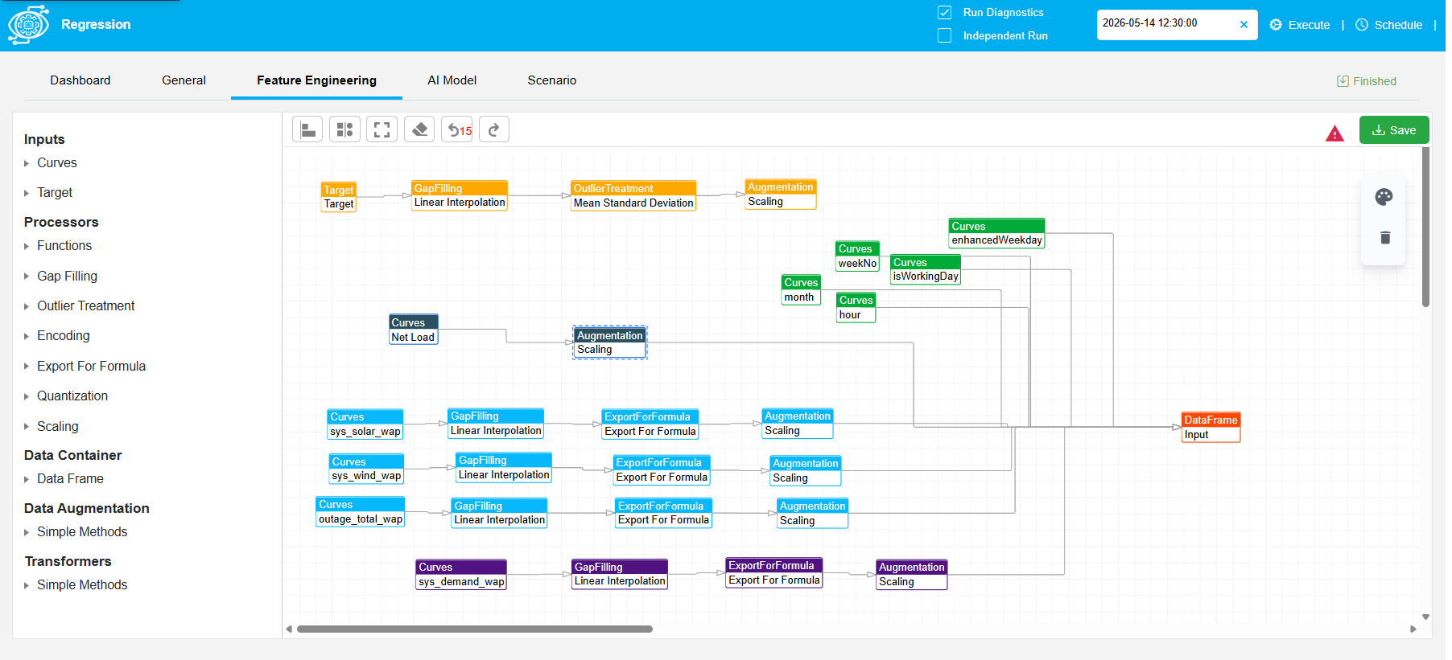Open the color palette tool
The width and height of the screenshot is (1452, 660).
[x=1384, y=197]
